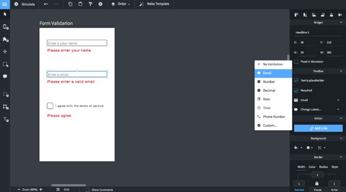This screenshot has width=346, height=192.
Task: Click the border lock icon
Action: (317, 184)
